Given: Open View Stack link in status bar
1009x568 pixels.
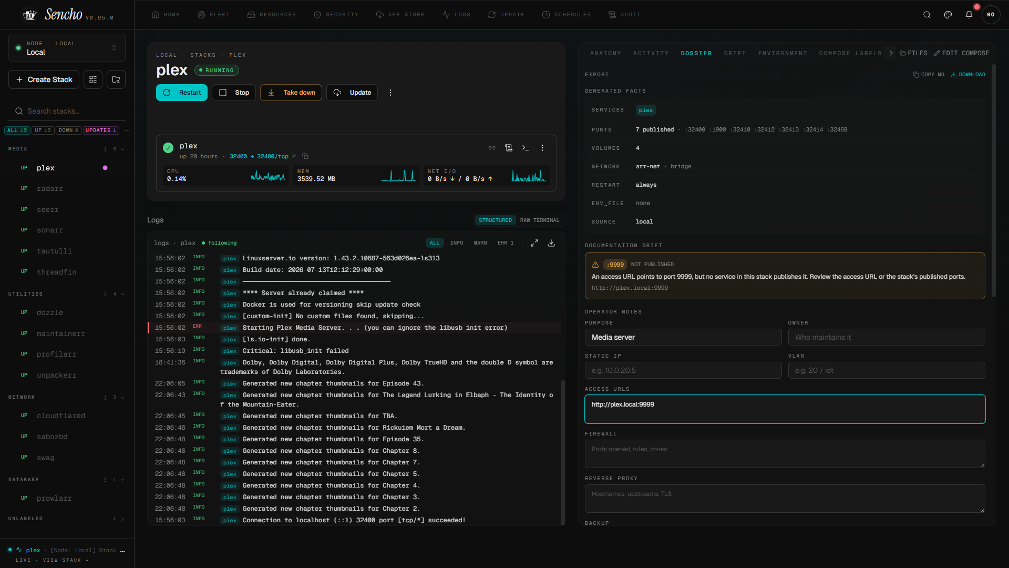Looking at the screenshot, I should click(x=66, y=560).
